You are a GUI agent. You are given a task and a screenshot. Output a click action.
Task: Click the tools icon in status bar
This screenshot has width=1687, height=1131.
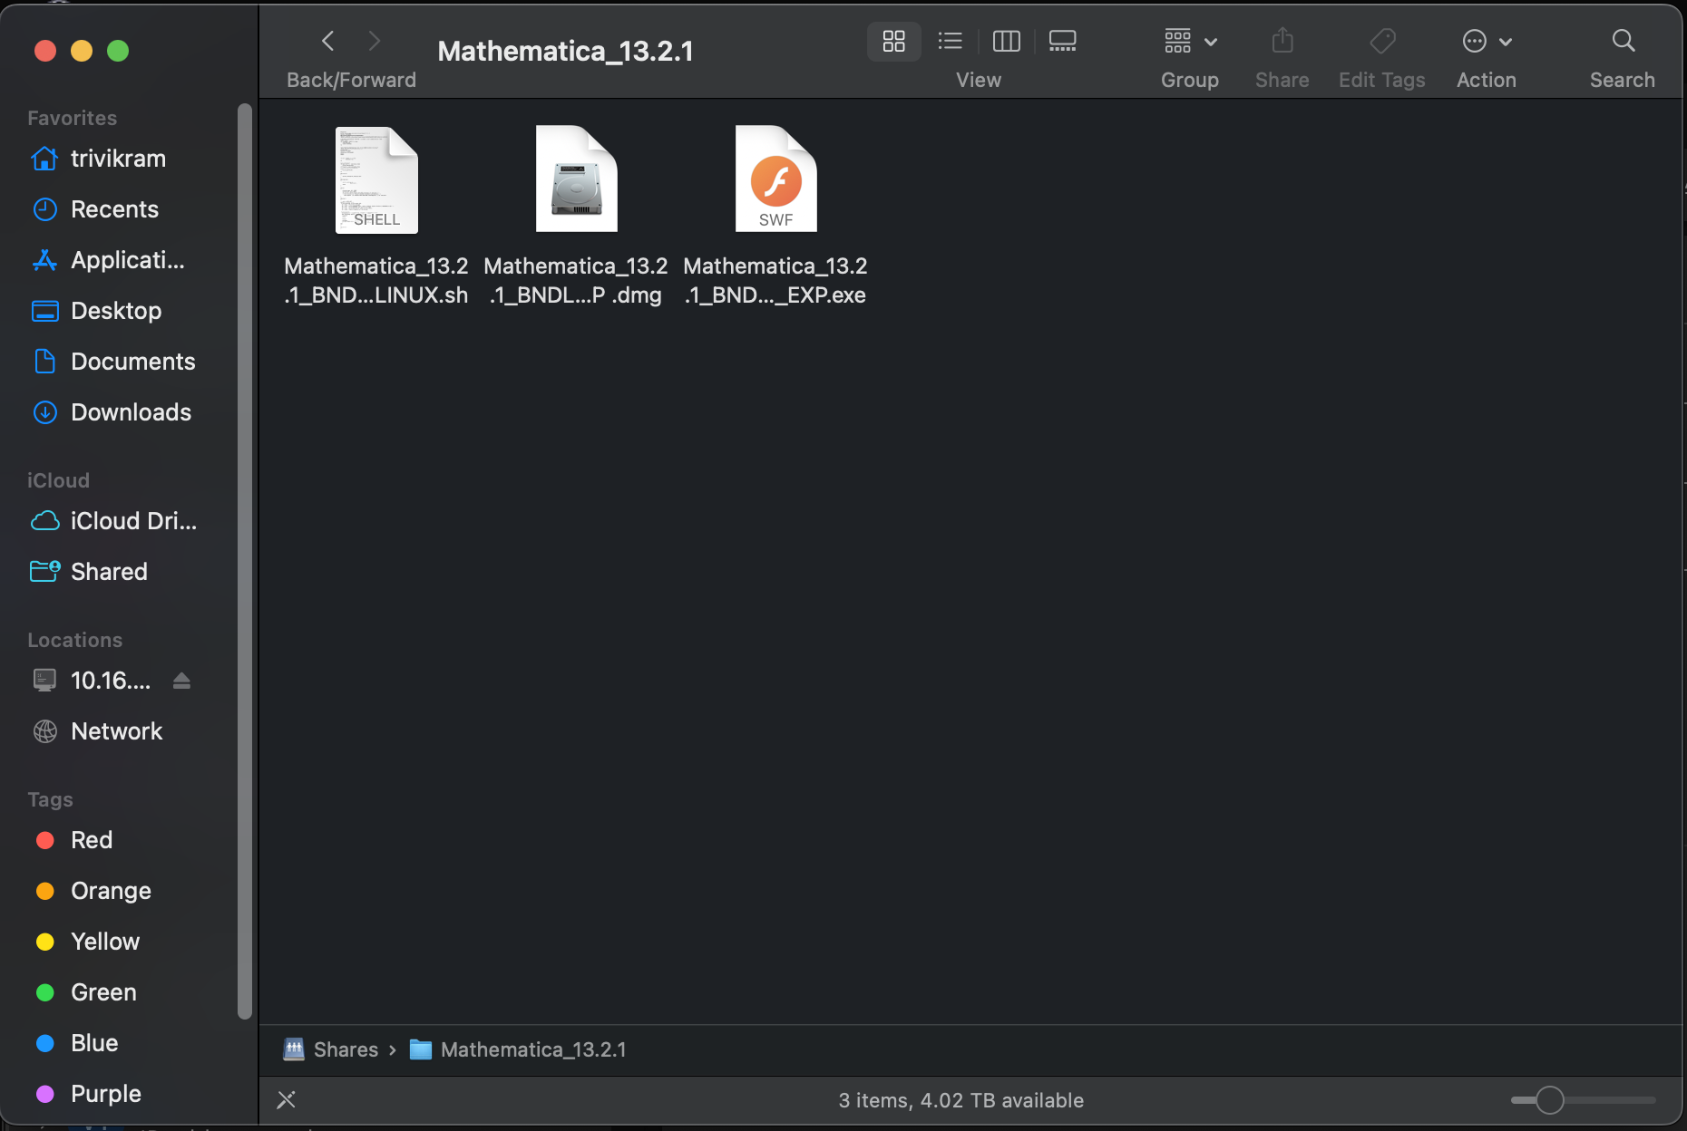tap(287, 1100)
